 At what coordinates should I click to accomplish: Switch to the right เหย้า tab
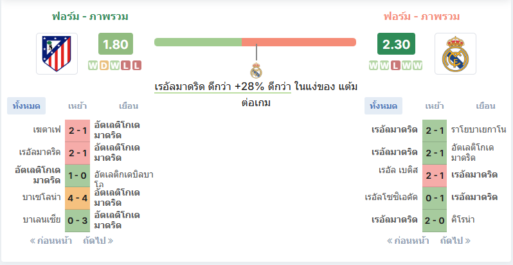434,106
